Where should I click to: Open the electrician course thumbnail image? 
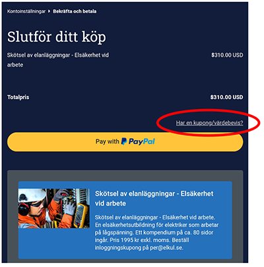pos(54,208)
